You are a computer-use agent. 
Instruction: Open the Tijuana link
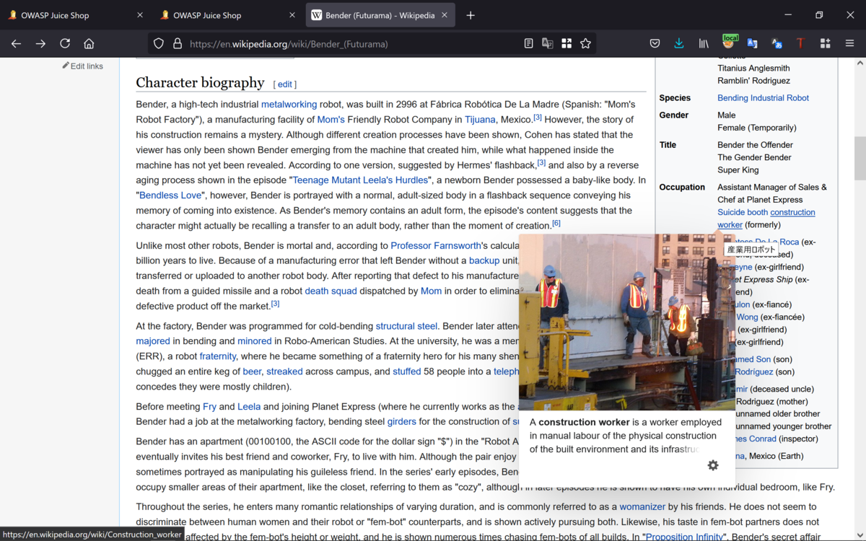[x=480, y=119]
